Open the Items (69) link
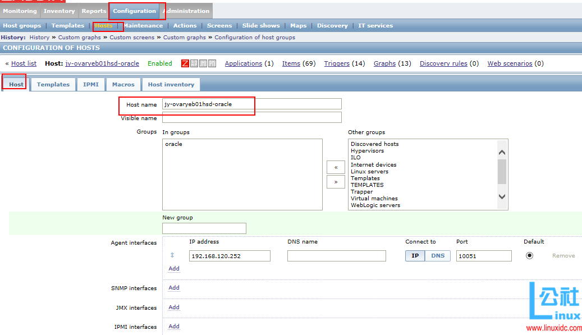582x335 pixels. [291, 63]
